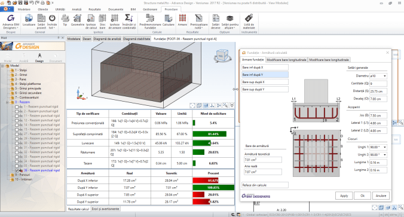This screenshot has width=404, height=217.
Task: Collapse the Model tree root
Action: pyautogui.click(x=2, y=66)
